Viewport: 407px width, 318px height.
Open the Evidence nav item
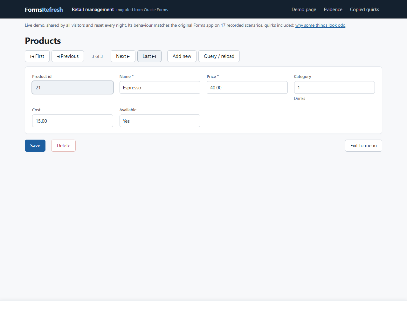(x=333, y=10)
